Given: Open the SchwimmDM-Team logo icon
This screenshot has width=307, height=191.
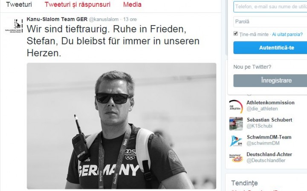Looking at the screenshot, I should 236,141.
